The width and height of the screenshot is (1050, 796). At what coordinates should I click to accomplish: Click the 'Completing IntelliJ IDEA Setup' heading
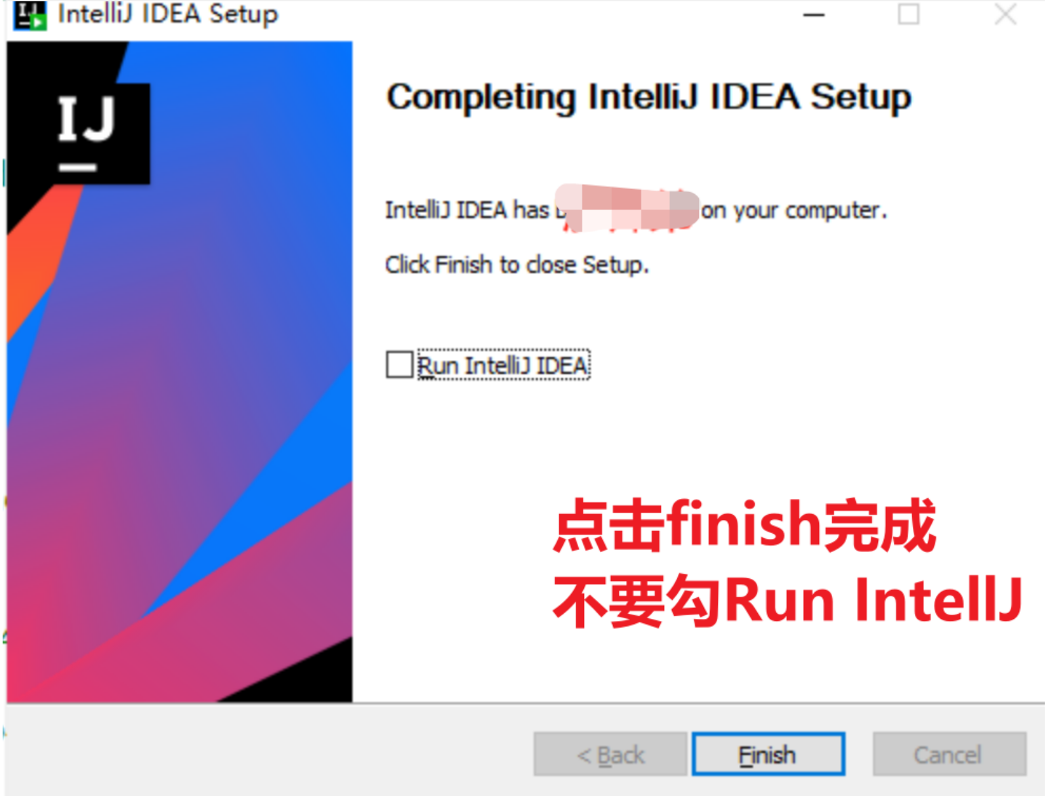(x=649, y=98)
